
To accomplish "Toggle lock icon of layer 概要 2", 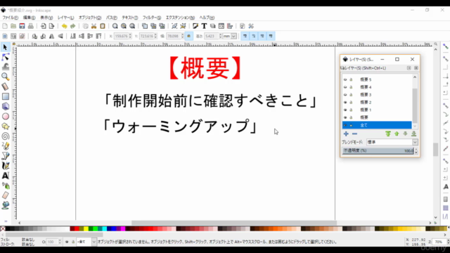I will [351, 102].
